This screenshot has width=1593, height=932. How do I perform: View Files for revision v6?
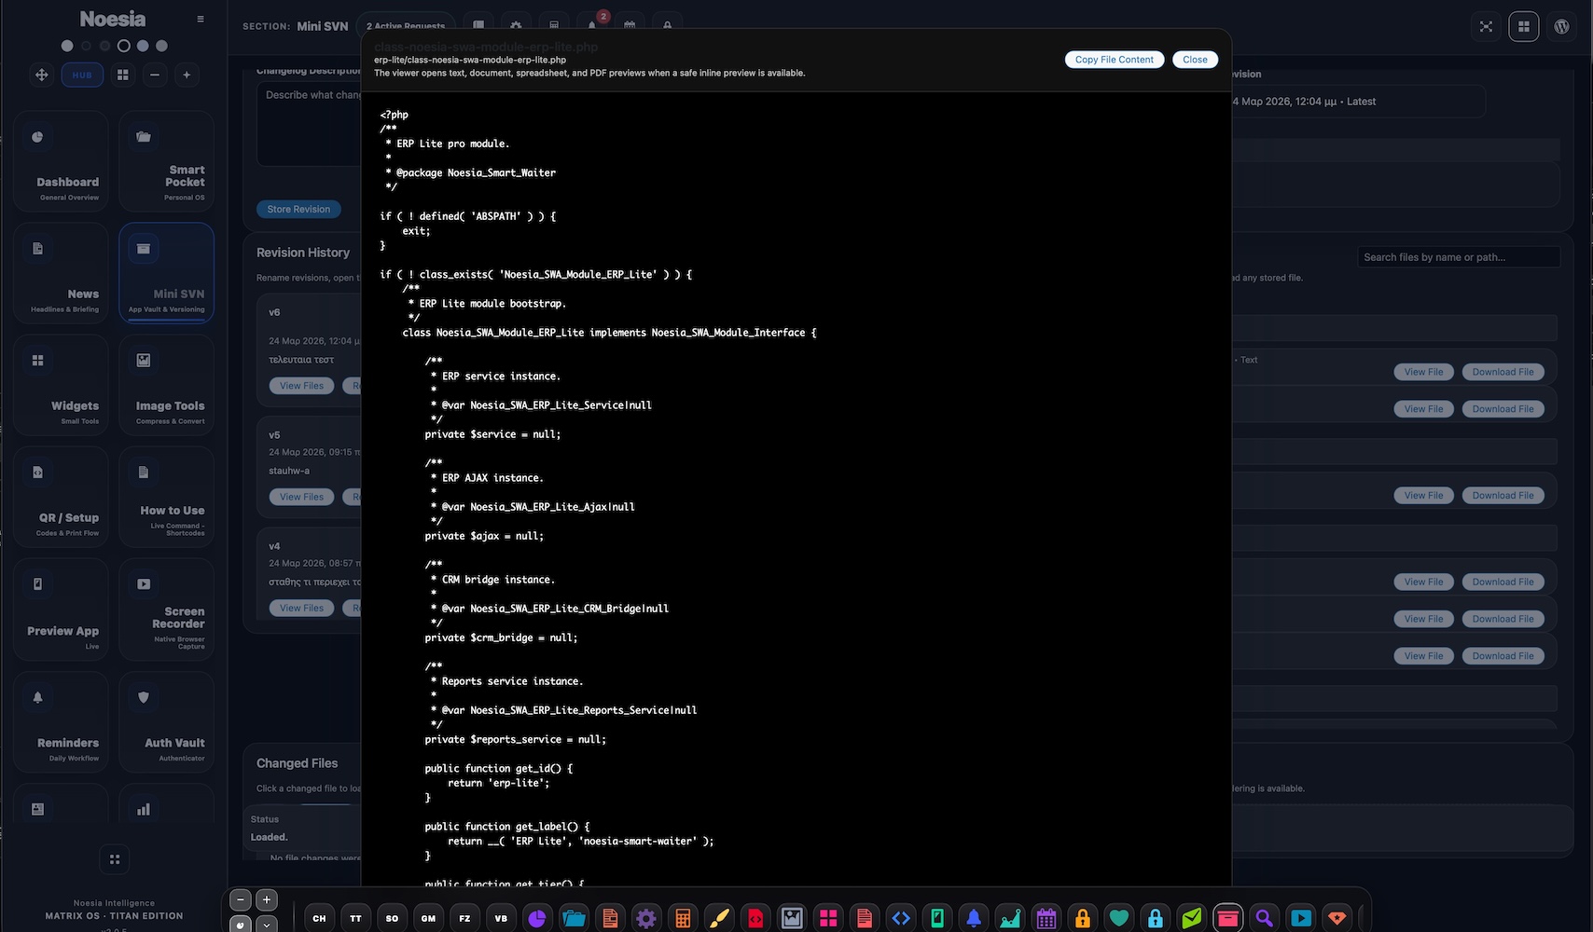301,386
